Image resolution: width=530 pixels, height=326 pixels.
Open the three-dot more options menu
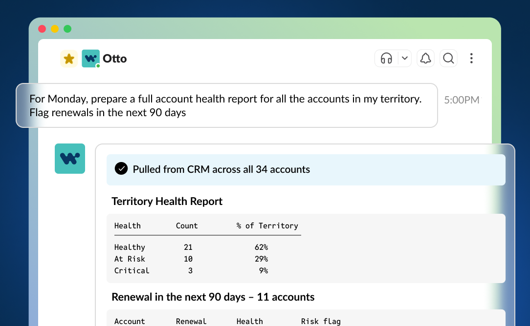tap(471, 59)
